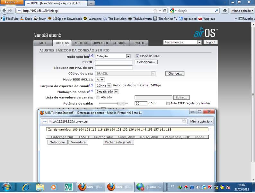
Task: Bookmark link.cgi page with star icon
Action: pos(155,11)
